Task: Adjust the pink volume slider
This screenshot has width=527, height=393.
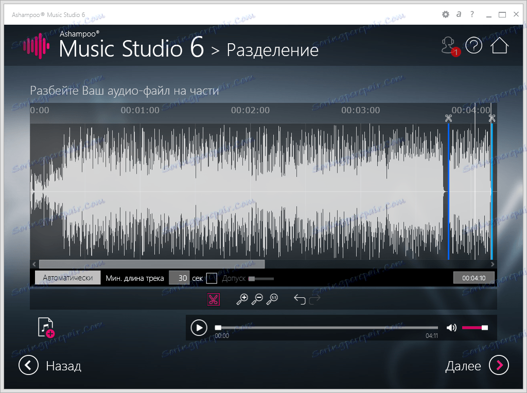Action: 475,328
